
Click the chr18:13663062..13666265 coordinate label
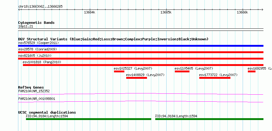pos(40,7)
